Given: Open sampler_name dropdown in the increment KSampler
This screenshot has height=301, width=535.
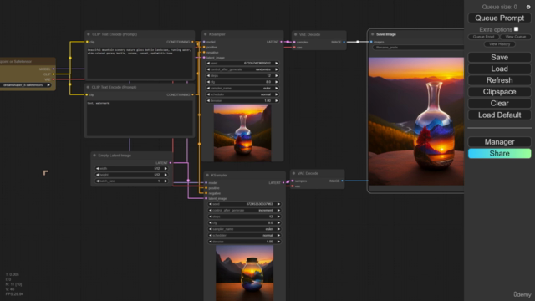Looking at the screenshot, I should coord(244,229).
